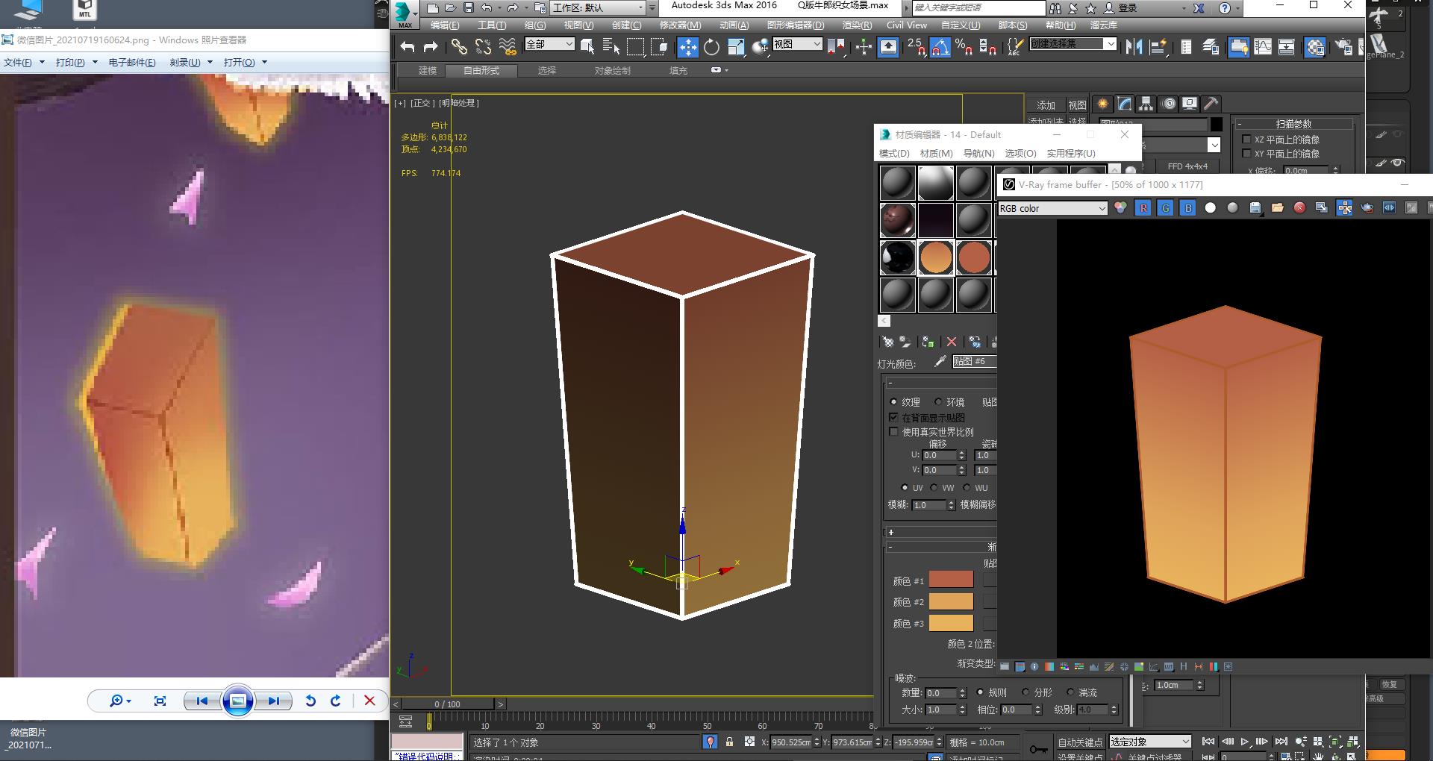The image size is (1433, 761).
Task: Select the 环境 radio button
Action: (938, 402)
